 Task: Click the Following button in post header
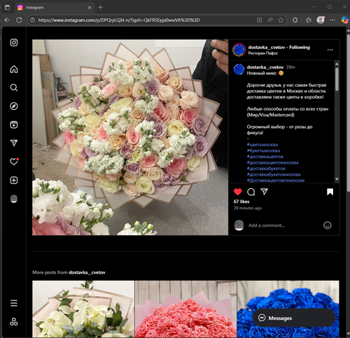(300, 48)
